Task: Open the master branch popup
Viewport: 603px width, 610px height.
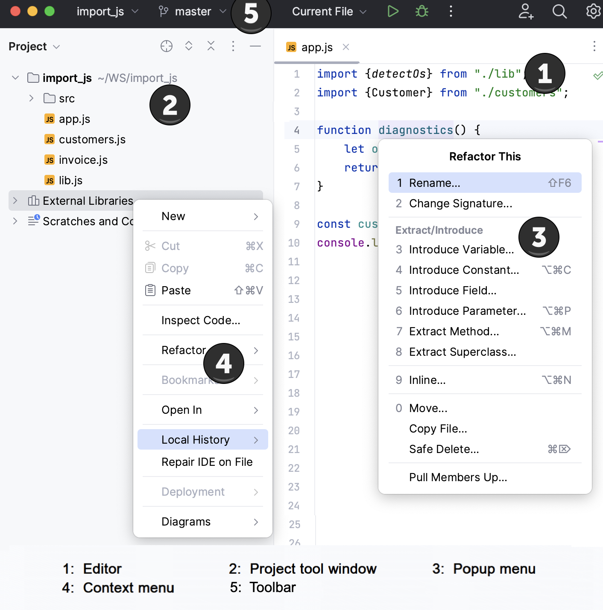Action: (x=192, y=12)
